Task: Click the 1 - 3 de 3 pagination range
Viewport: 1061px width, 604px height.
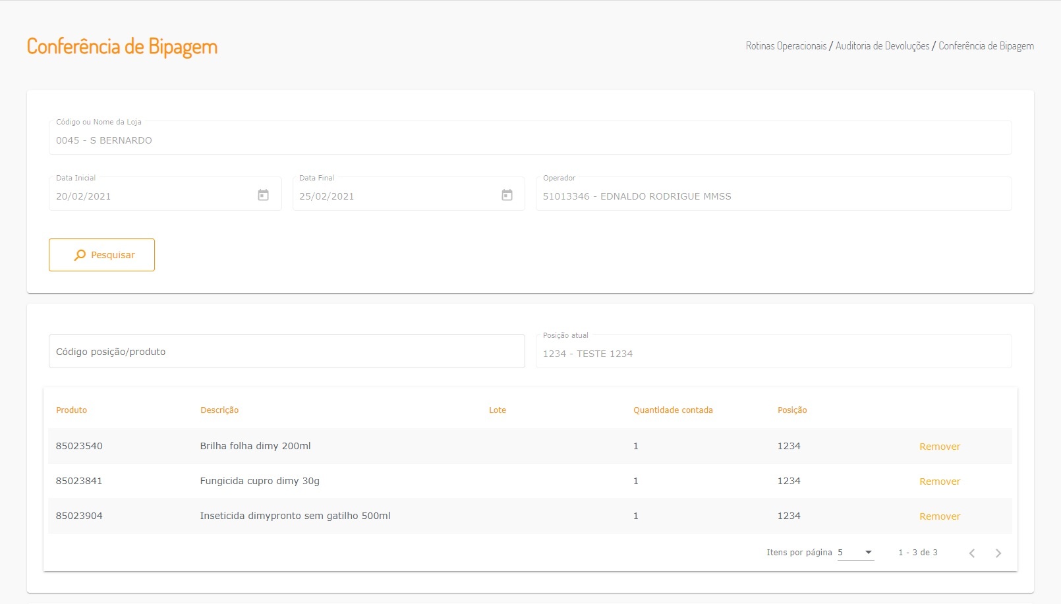Action: (918, 553)
